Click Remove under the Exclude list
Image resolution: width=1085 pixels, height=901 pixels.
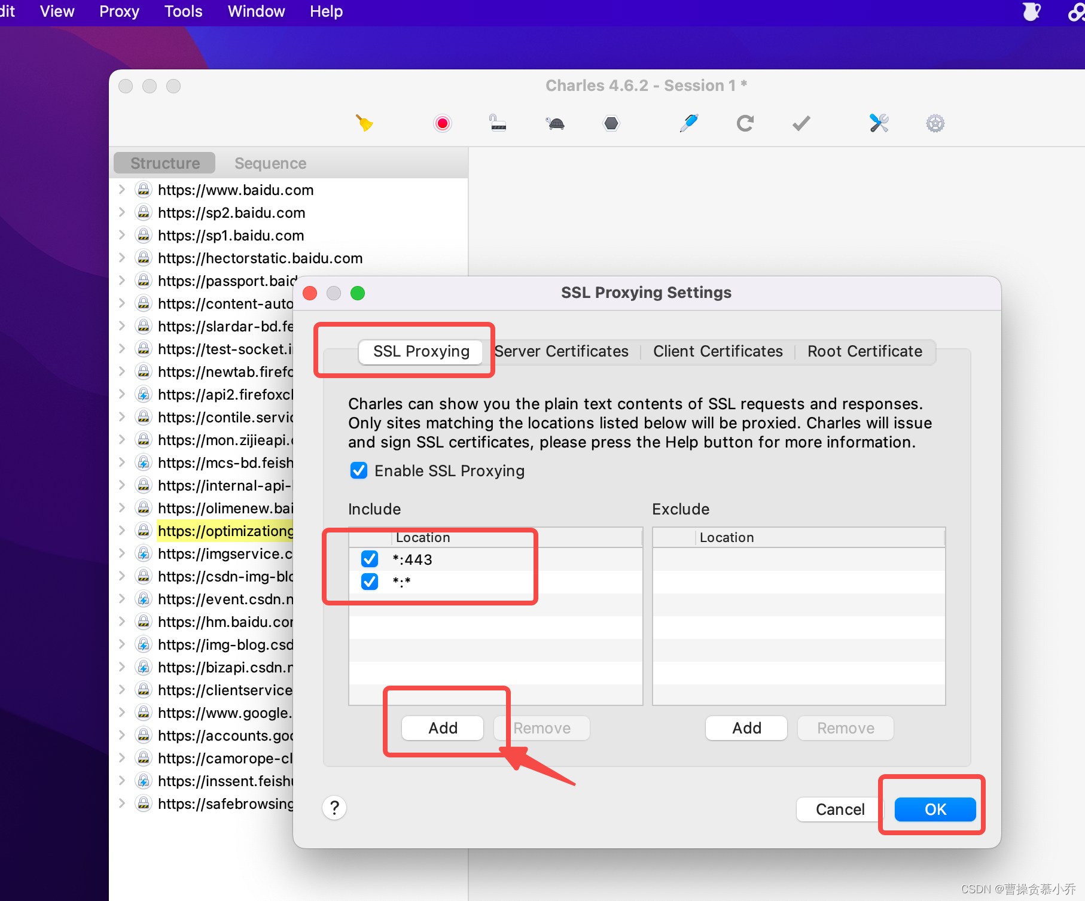pyautogui.click(x=846, y=728)
